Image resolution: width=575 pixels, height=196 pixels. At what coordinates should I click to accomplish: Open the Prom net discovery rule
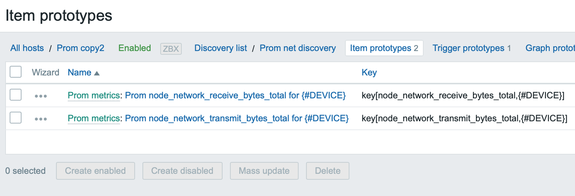point(298,48)
